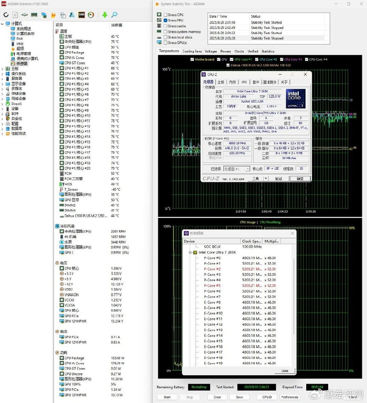This screenshot has height=403, width=367.
Task: Switch to the Cooling Fans tab
Action: tap(192, 51)
